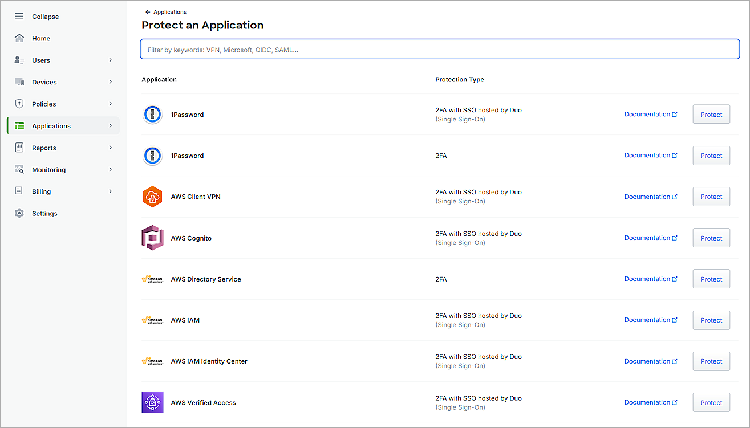750x428 pixels.
Task: Expand the Billing submenu chevron
Action: (111, 191)
